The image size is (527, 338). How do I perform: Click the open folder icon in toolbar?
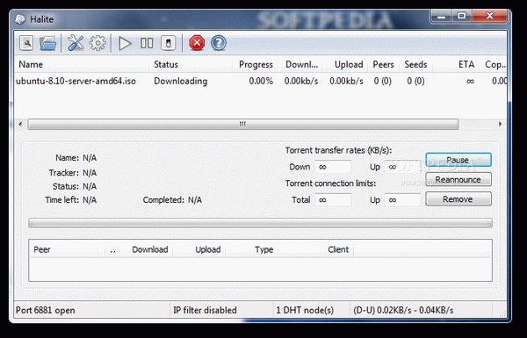coord(47,43)
